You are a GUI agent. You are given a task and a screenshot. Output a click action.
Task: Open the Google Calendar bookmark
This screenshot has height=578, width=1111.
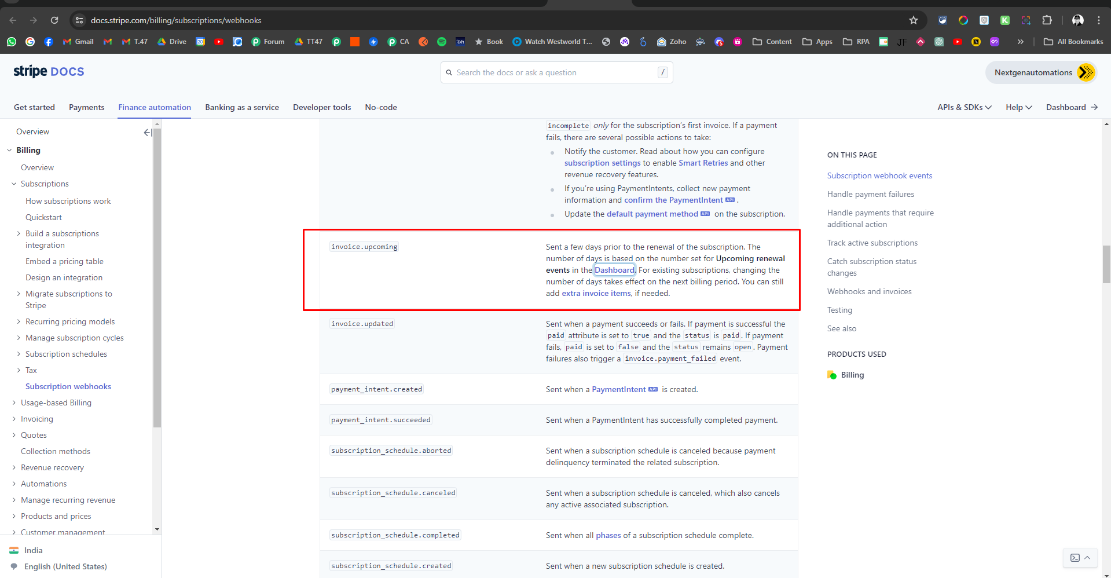pyautogui.click(x=200, y=42)
